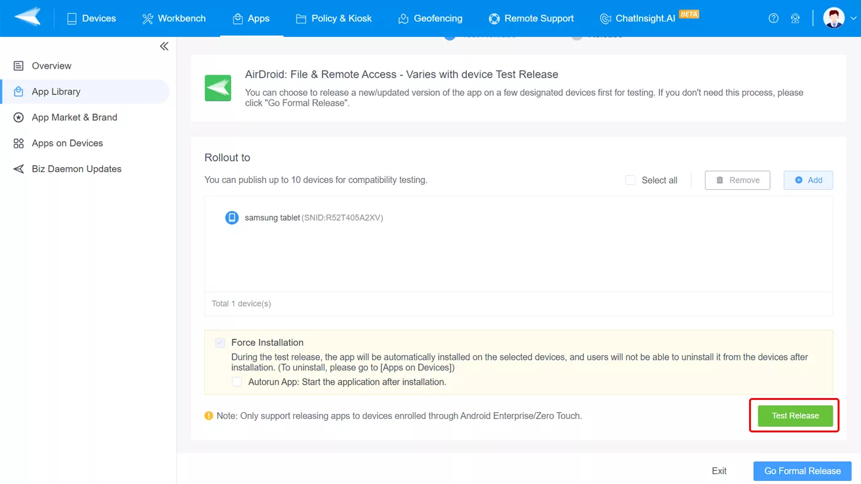Go to Policy & Kiosk tab
The image size is (861, 484).
334,18
